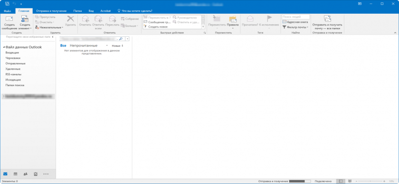The height and width of the screenshot is (184, 399).
Task: Collapse the ribbon with the chevron
Action: coord(395,33)
